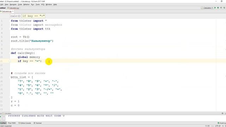Click the comment 'создаём все кнопки'

(x=30, y=73)
